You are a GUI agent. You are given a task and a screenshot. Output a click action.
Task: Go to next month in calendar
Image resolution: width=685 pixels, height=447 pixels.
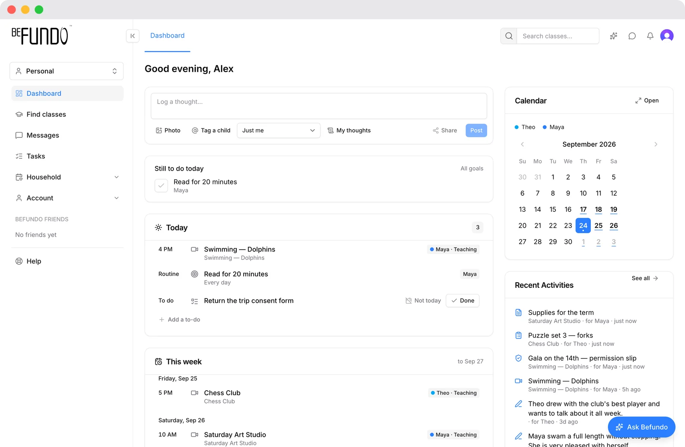[x=656, y=144]
